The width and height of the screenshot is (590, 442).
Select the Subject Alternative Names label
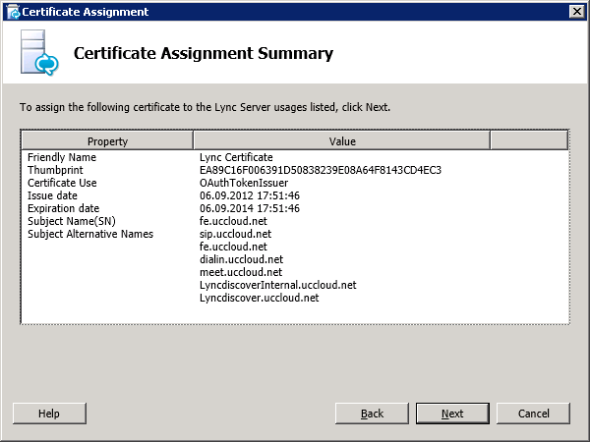pyautogui.click(x=90, y=234)
